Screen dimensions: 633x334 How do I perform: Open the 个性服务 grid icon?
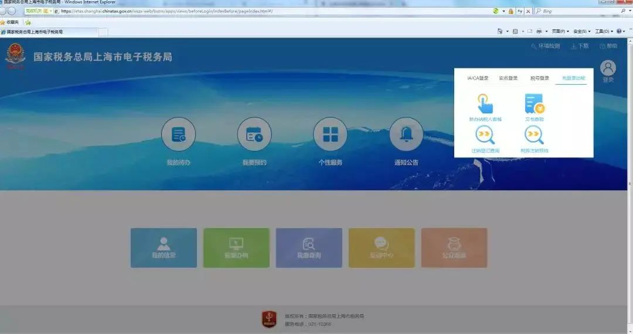click(x=330, y=134)
